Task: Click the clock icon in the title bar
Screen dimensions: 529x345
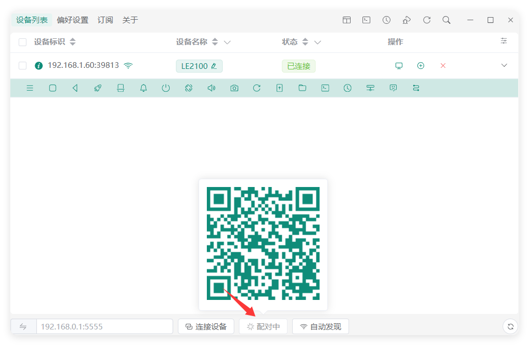Action: [x=386, y=20]
